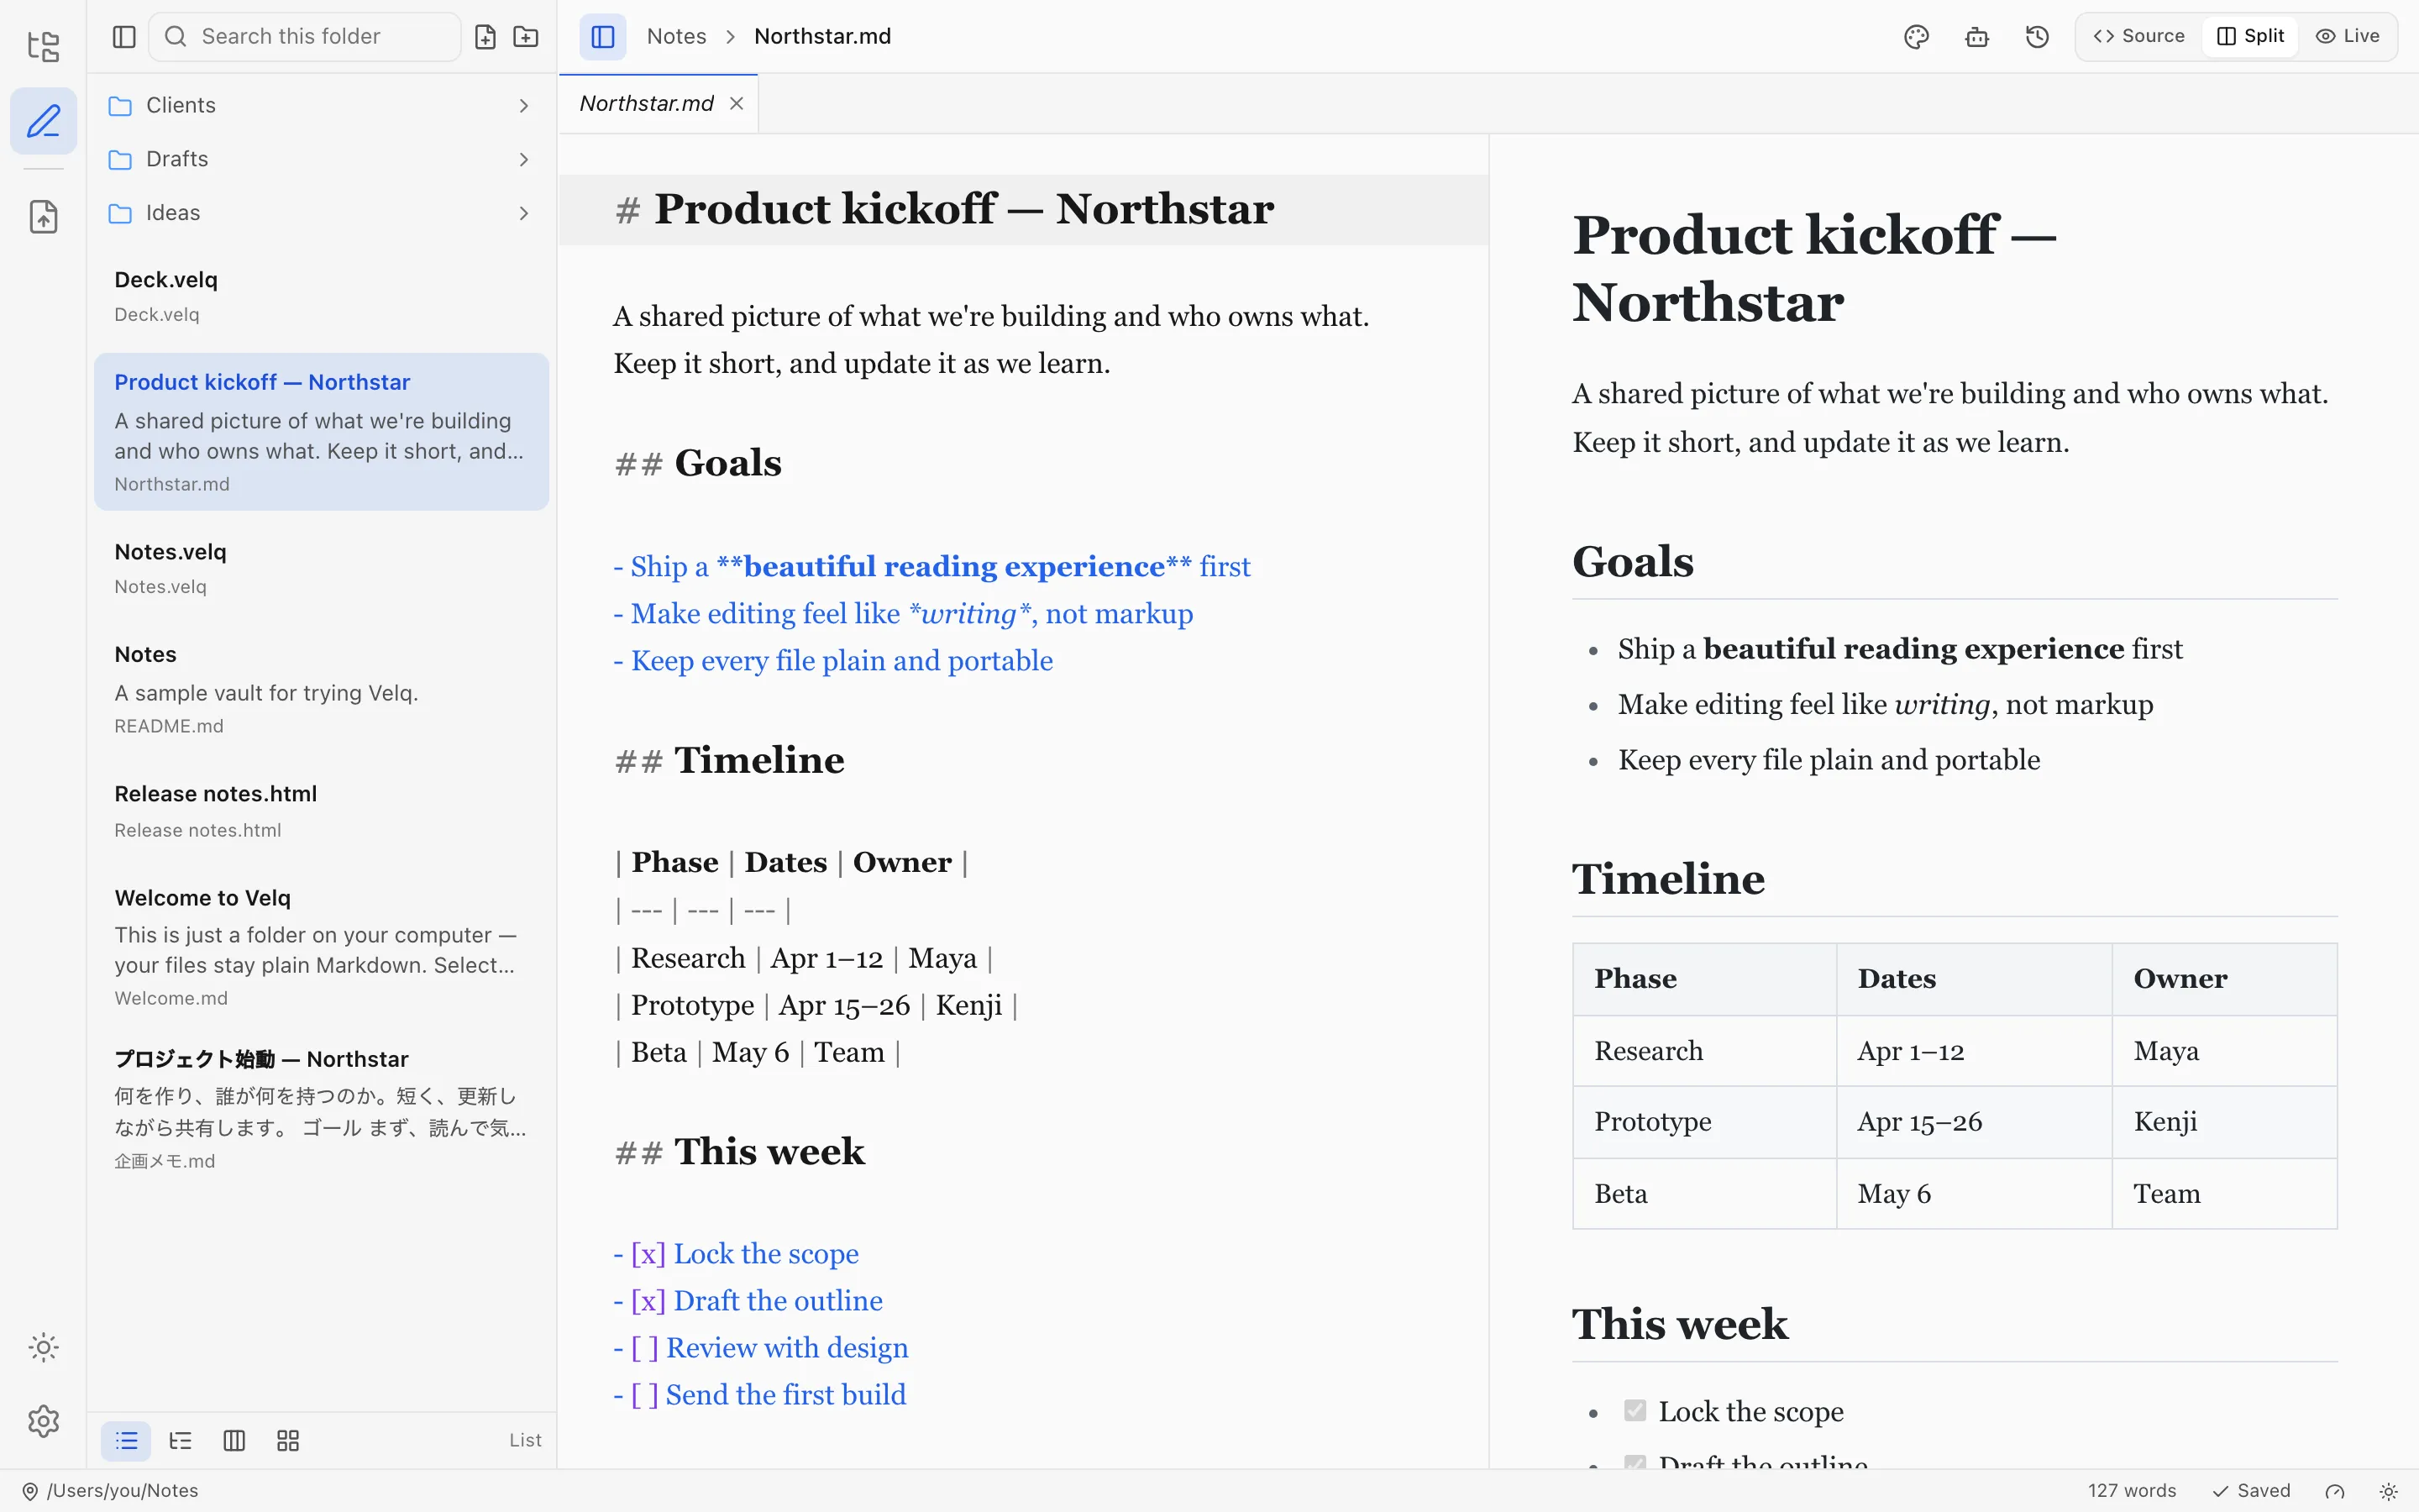Viewport: 2419px width, 1512px height.
Task: Click '- [ ] Review with design' line in editor
Action: pyautogui.click(x=761, y=1348)
